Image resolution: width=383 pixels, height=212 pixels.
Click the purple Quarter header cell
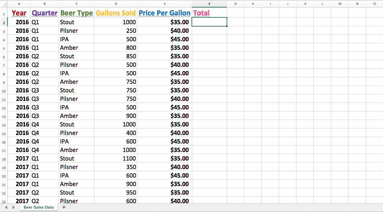[x=45, y=13]
